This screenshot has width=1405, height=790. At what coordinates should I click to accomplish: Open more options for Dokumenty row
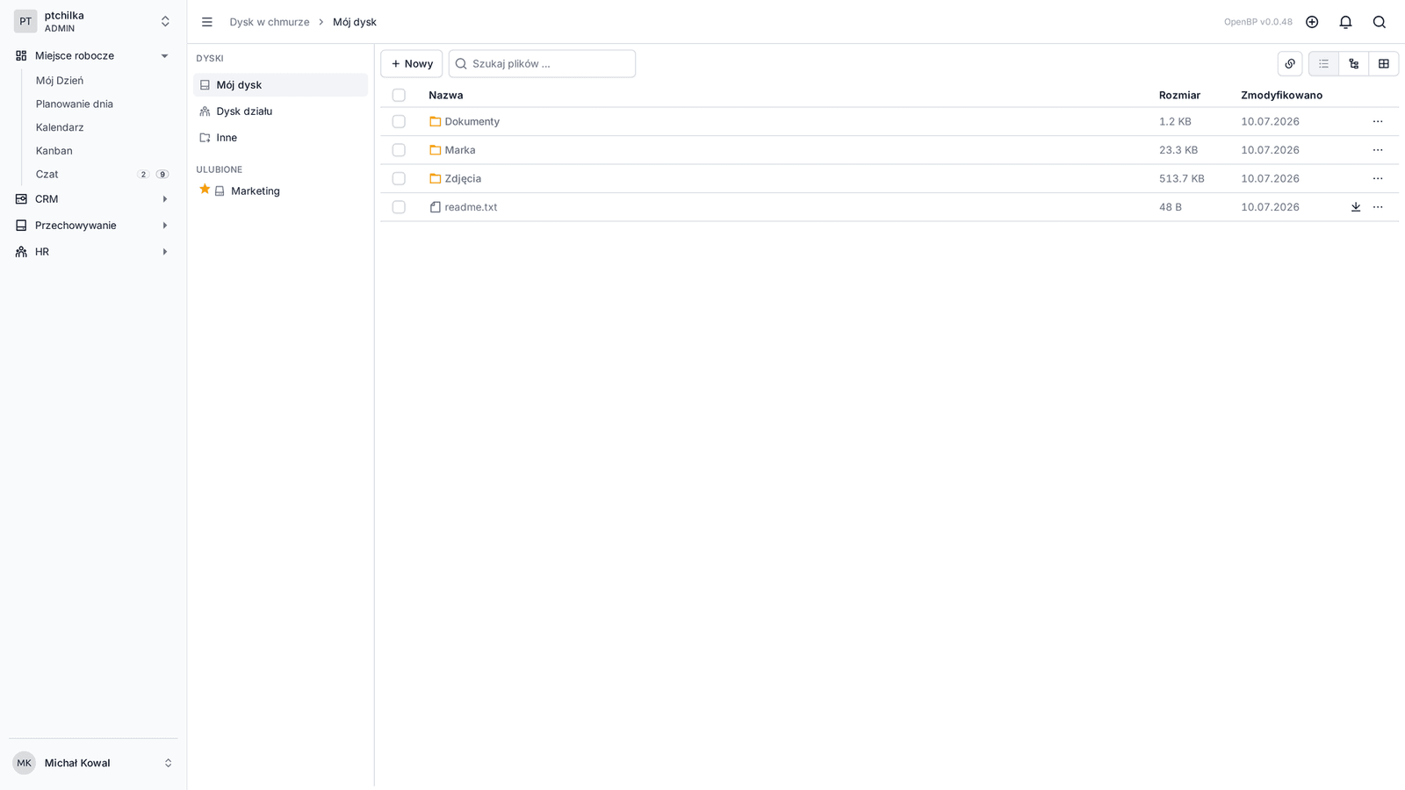point(1378,121)
